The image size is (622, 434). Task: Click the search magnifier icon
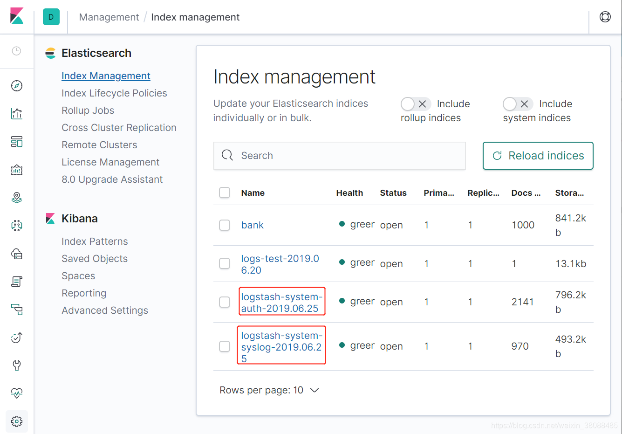coord(227,155)
